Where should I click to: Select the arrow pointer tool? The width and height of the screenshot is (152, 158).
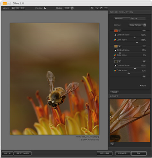tap(92, 8)
